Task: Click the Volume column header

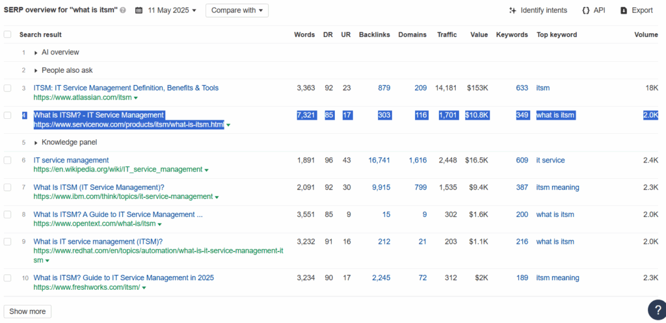Action: [x=646, y=35]
